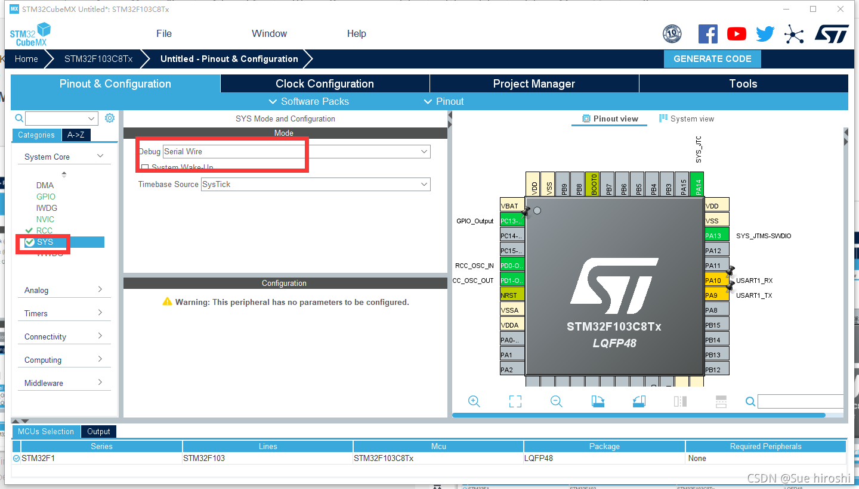The image size is (859, 489).
Task: Zoom in on the pinout view
Action: (474, 401)
